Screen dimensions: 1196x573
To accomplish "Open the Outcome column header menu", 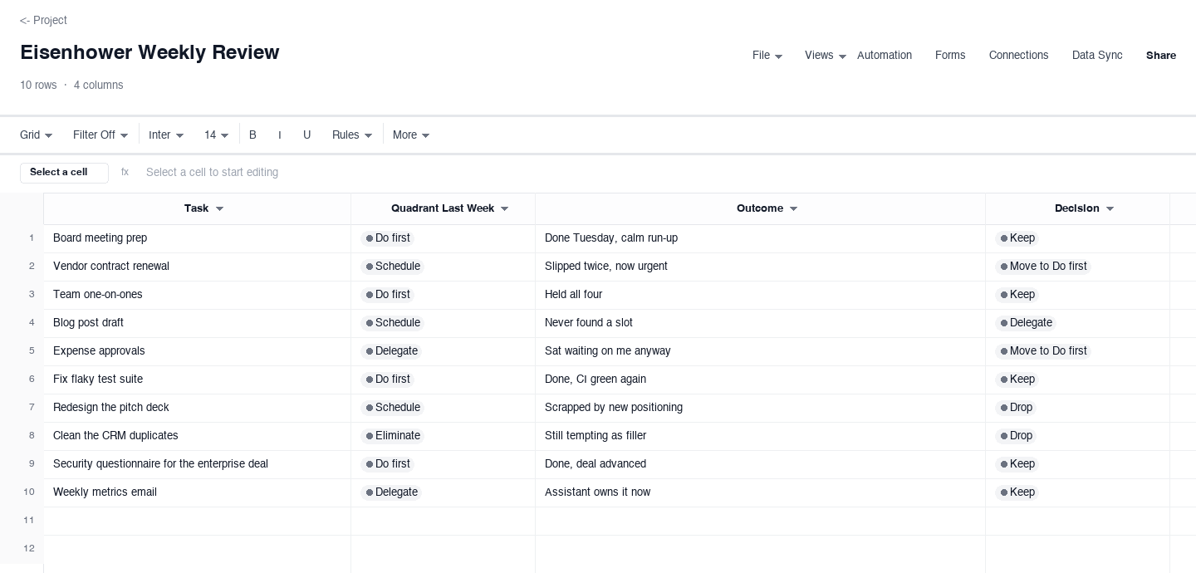I will (793, 209).
